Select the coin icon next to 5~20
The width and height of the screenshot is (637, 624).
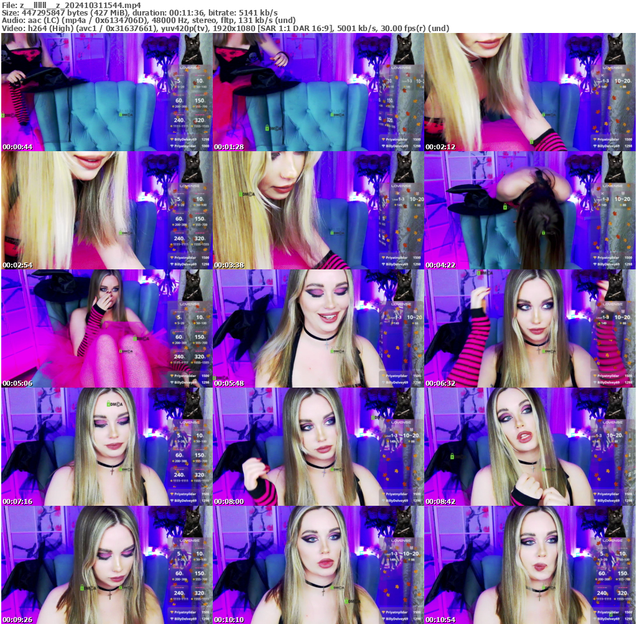click(175, 86)
